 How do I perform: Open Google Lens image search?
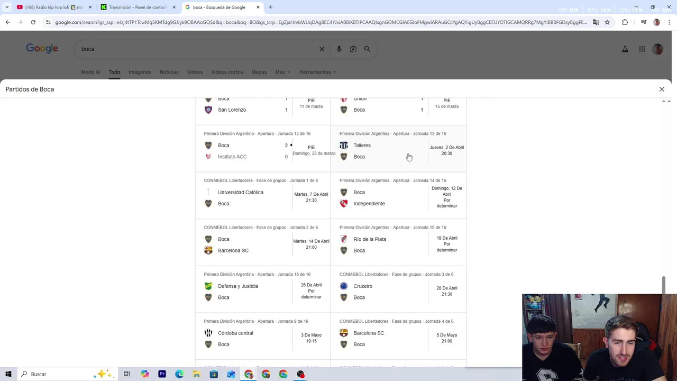353,49
